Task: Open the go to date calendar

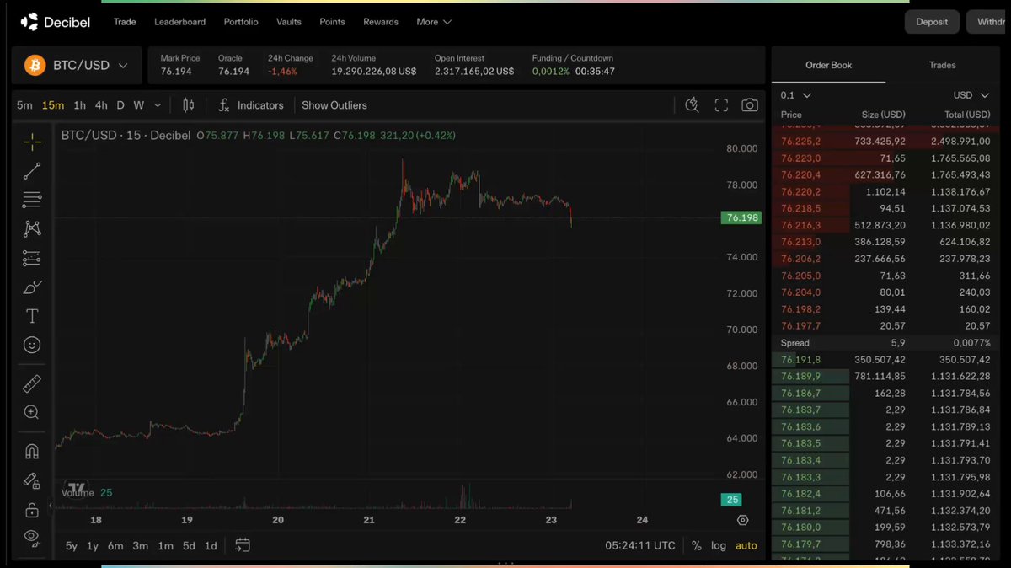Action: click(x=243, y=545)
